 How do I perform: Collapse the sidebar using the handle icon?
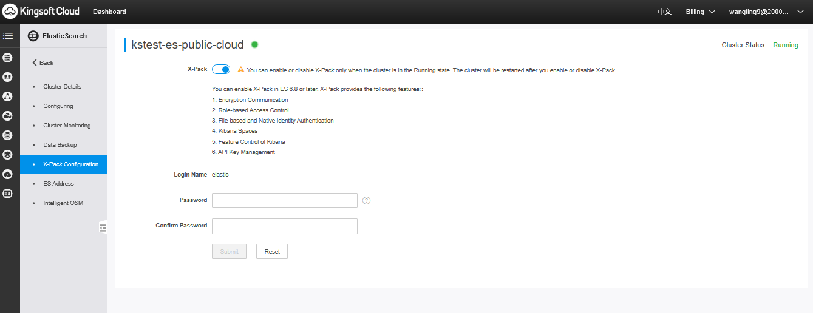(103, 227)
